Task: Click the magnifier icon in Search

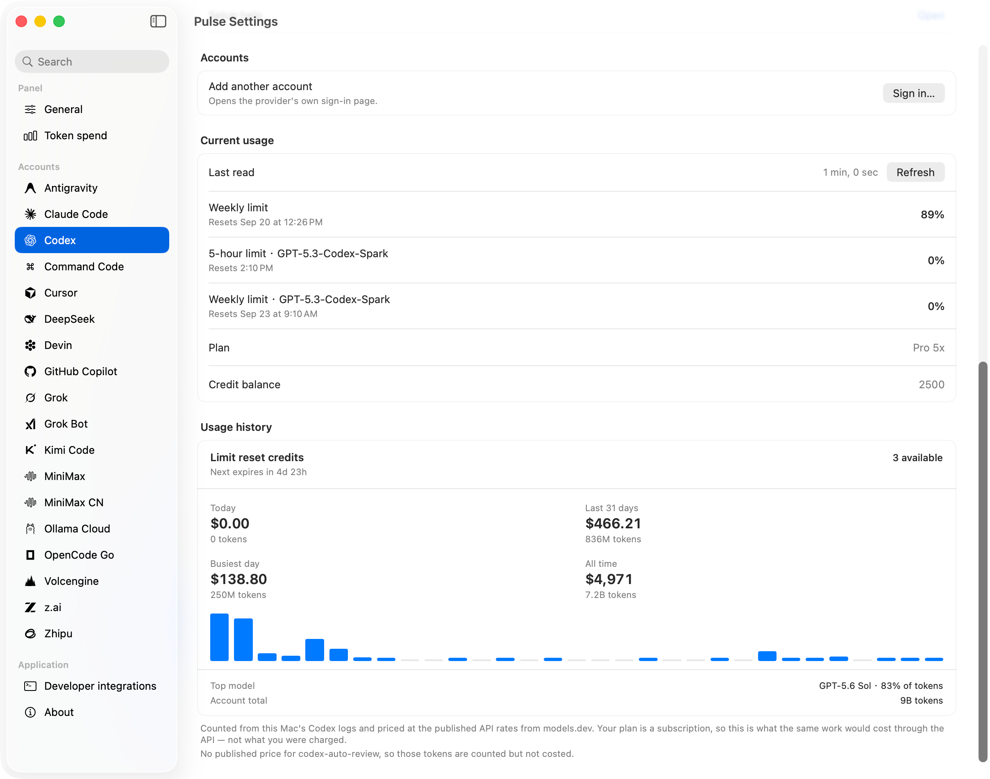Action: pyautogui.click(x=27, y=61)
